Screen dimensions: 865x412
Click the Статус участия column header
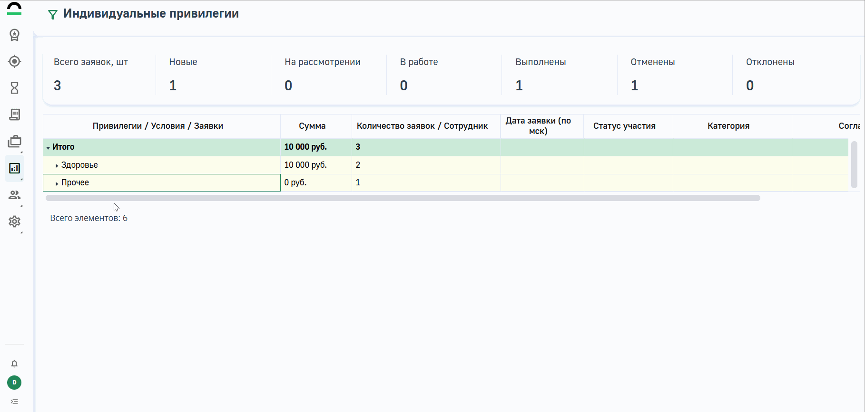[x=624, y=126]
